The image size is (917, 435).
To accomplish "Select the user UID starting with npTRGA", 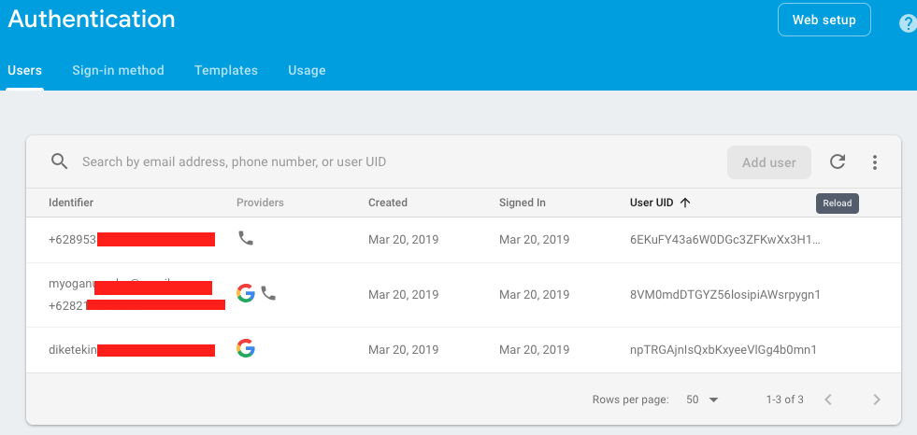I will (x=724, y=350).
